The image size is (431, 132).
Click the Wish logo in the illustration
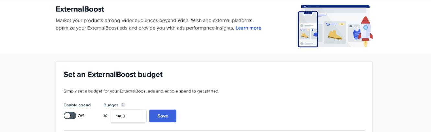click(x=328, y=24)
